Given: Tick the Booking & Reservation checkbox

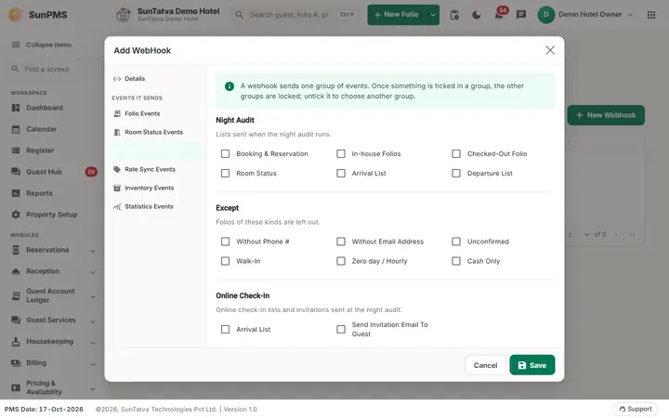Looking at the screenshot, I should (225, 153).
